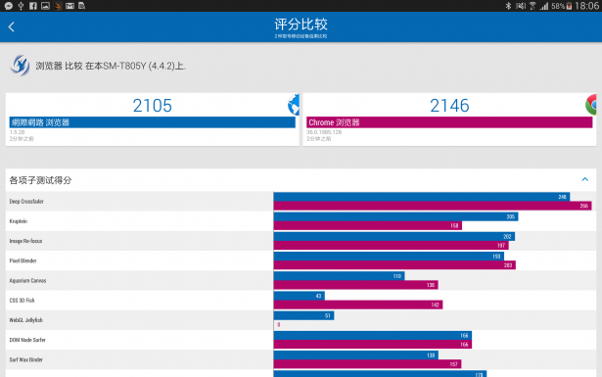Tap the blue globe browser icon

click(294, 105)
